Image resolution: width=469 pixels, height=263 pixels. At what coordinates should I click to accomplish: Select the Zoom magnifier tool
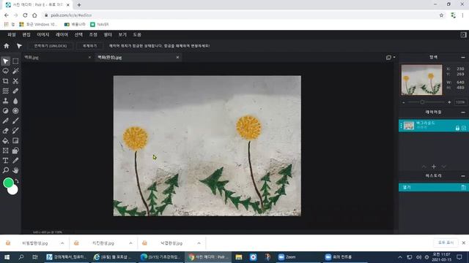(5, 170)
